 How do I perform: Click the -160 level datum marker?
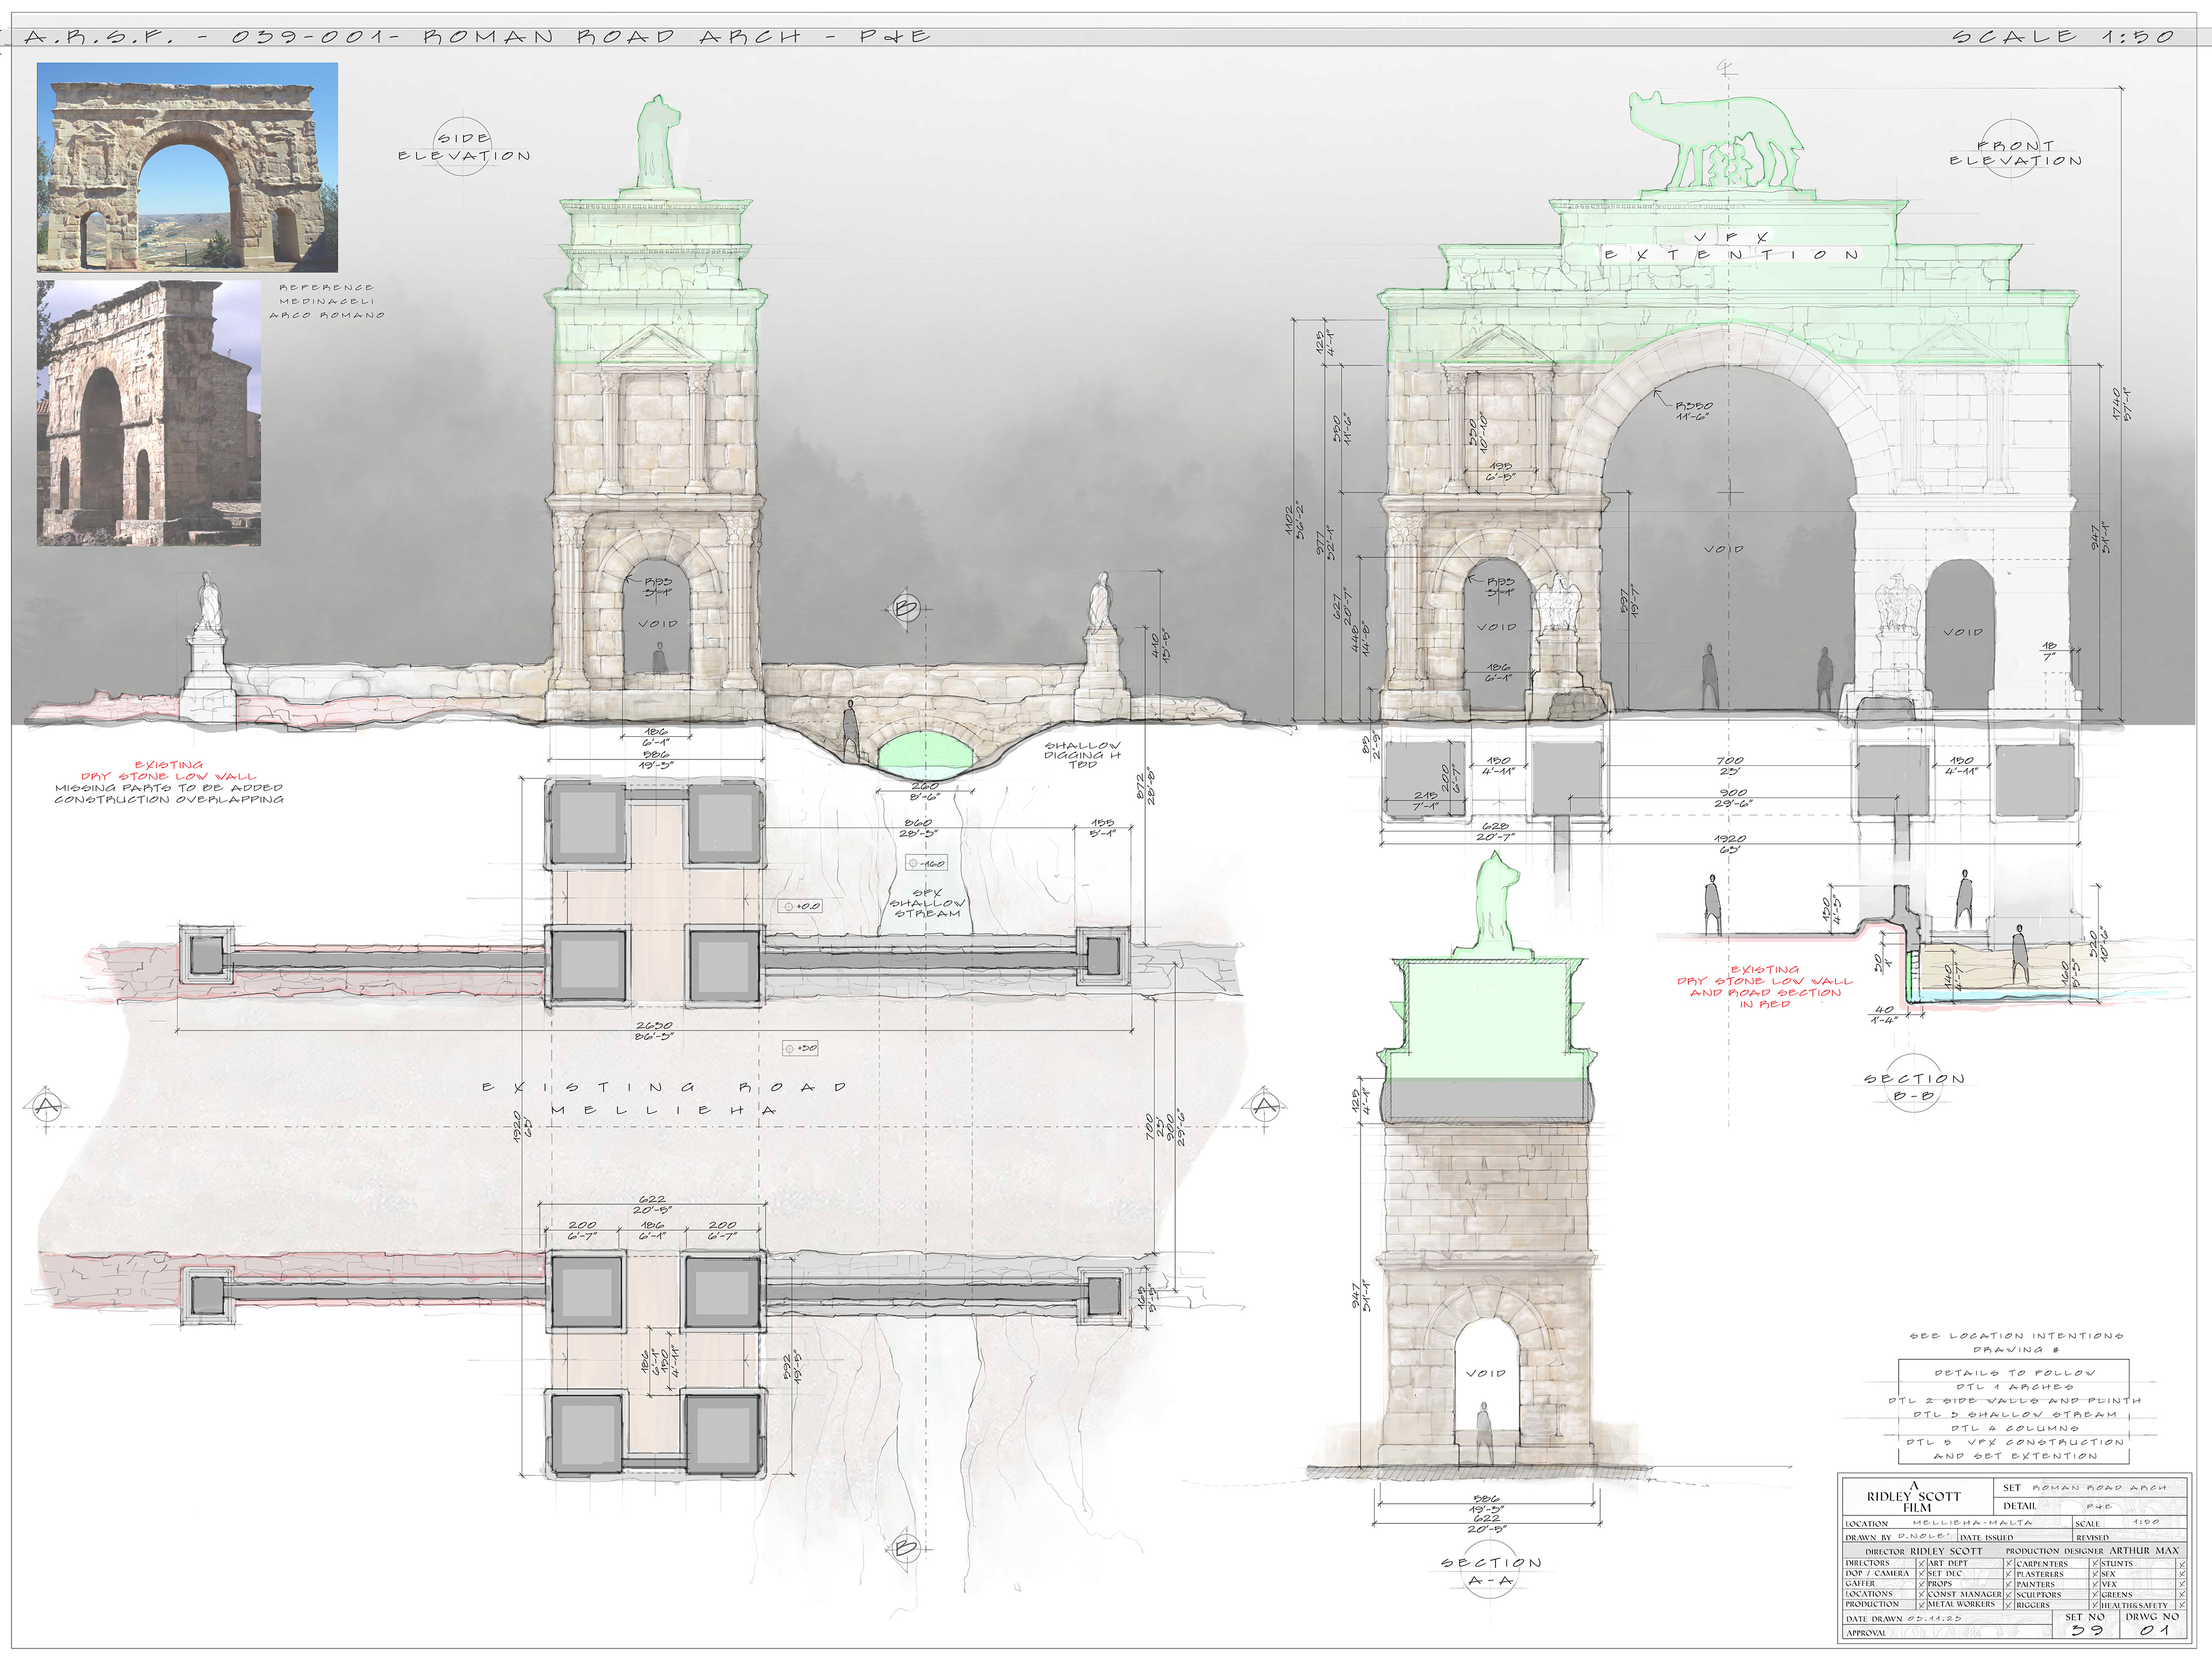click(926, 863)
